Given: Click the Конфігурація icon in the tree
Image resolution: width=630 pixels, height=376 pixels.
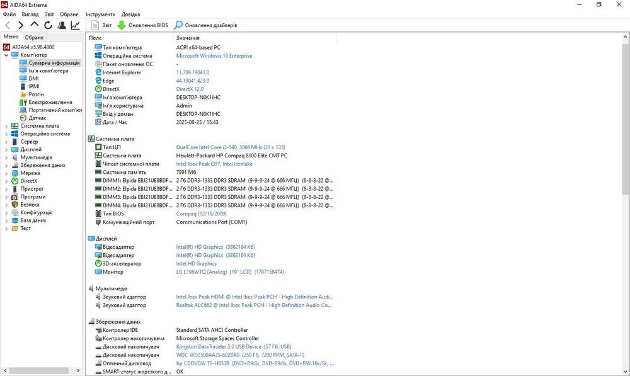Looking at the screenshot, I should [x=15, y=212].
